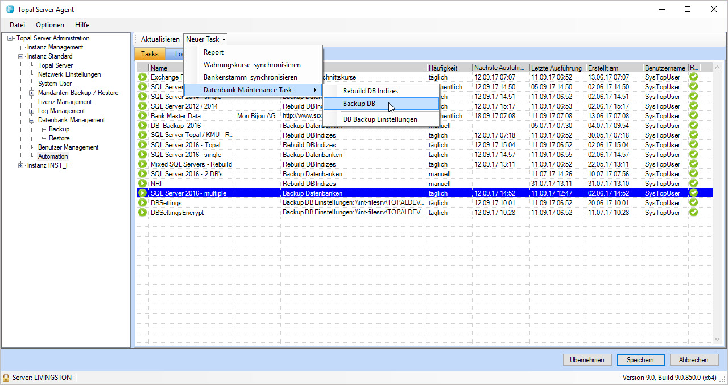Click the play icon for Bank Master Data
The height and width of the screenshot is (385, 728).
(142, 116)
